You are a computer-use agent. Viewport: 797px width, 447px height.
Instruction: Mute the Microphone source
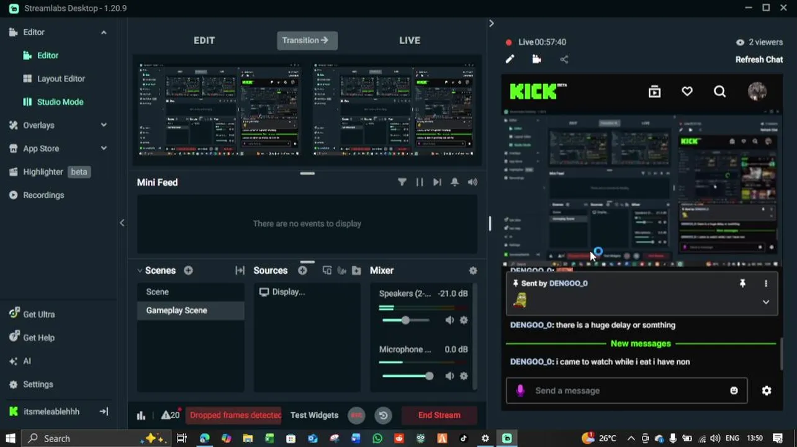(x=449, y=376)
